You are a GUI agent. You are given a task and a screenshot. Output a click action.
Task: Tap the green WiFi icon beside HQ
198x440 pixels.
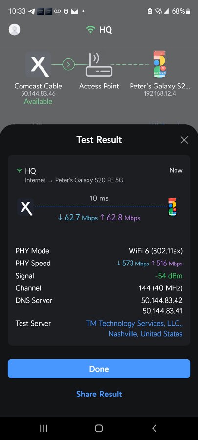tap(90, 30)
